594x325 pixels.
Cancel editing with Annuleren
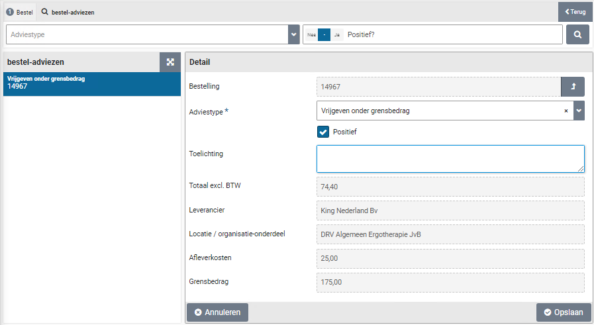coord(217,312)
